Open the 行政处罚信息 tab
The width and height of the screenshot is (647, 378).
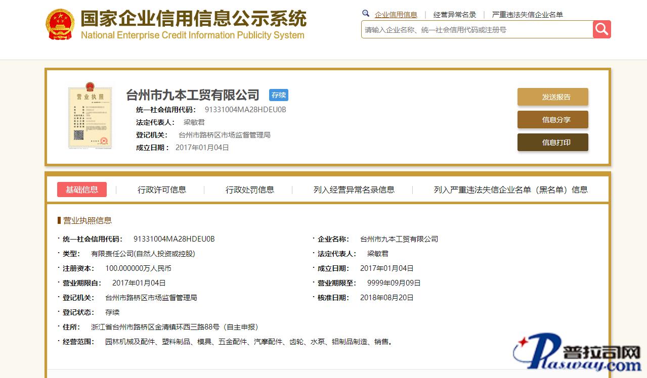pyautogui.click(x=250, y=190)
